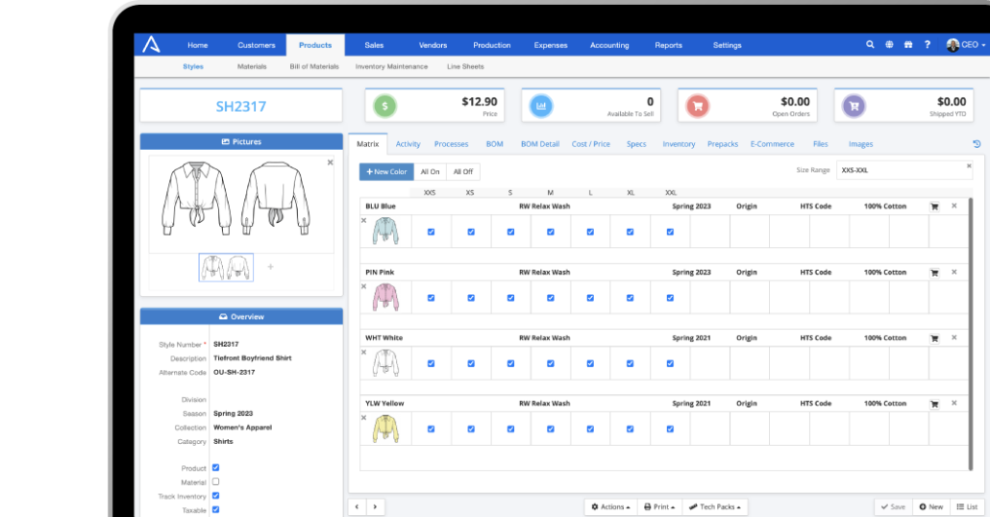This screenshot has height=517, width=990.
Task: Click the search magnifier icon in top bar
Action: (x=870, y=45)
